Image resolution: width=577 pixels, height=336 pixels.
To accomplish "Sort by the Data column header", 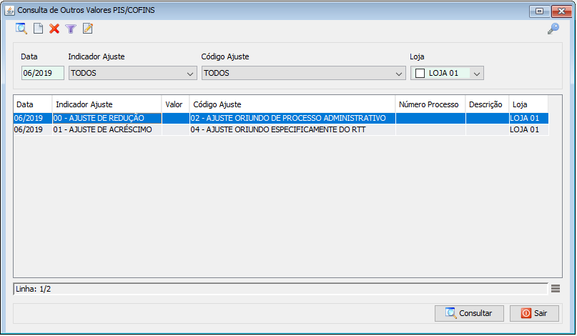I will pos(33,104).
